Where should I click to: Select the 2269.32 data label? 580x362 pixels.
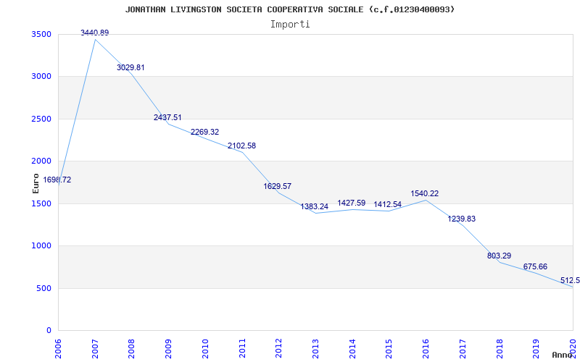[x=204, y=132]
